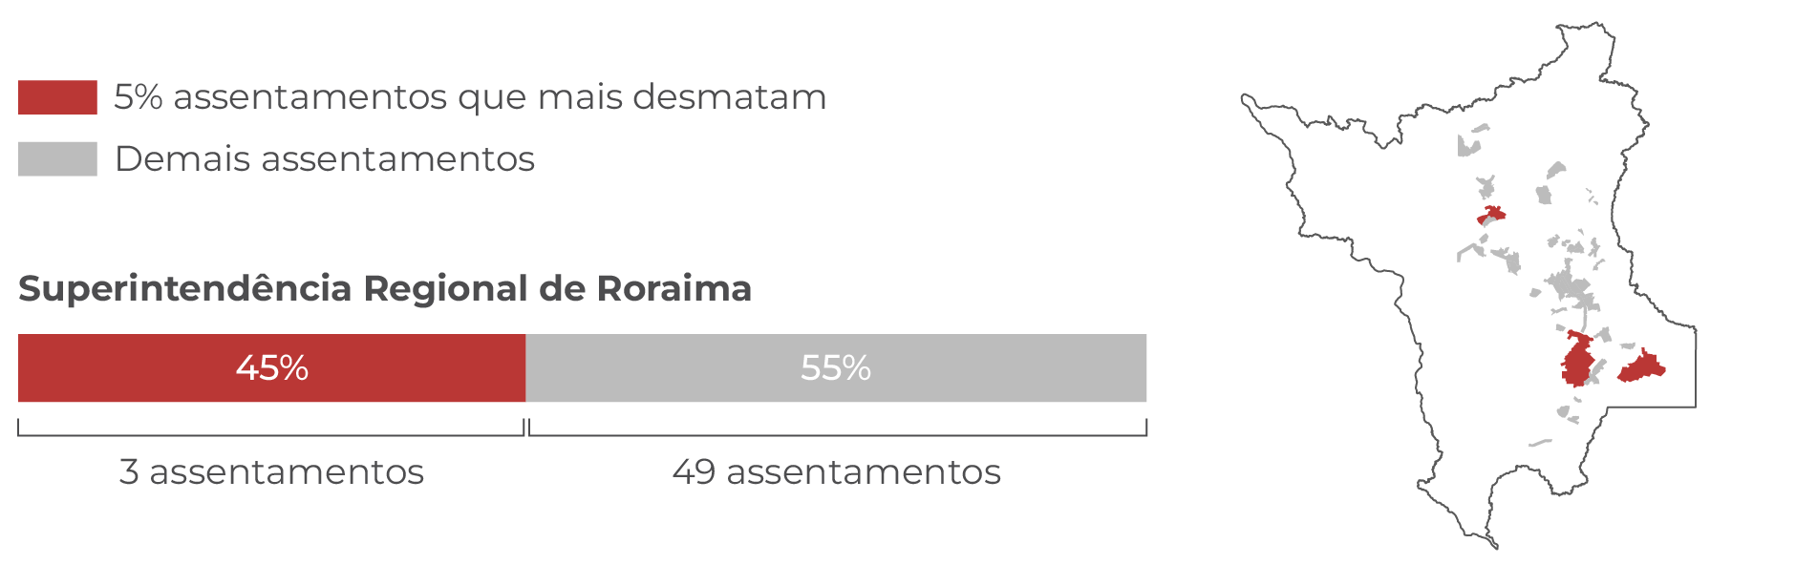Click the red legend color swatch
Image resolution: width=1796 pixels, height=585 pixels.
[x=57, y=97]
